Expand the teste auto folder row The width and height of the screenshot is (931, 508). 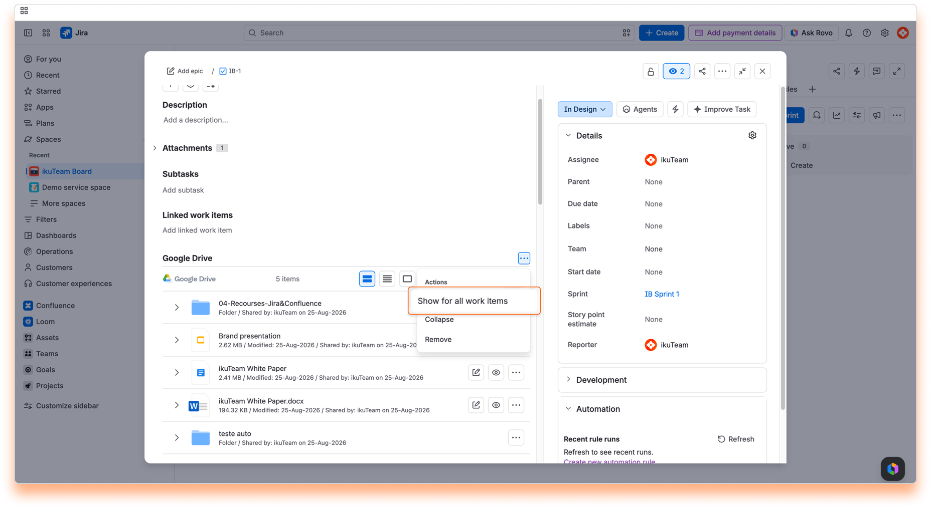[x=177, y=437]
